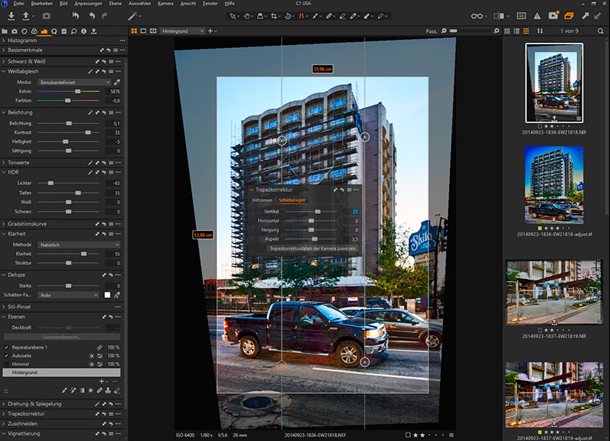The height and width of the screenshot is (441, 610).
Task: Open the Anpassungen menu
Action: tap(88, 4)
